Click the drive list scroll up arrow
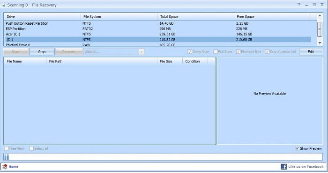Image resolution: width=328 pixels, height=173 pixels. 320,16
